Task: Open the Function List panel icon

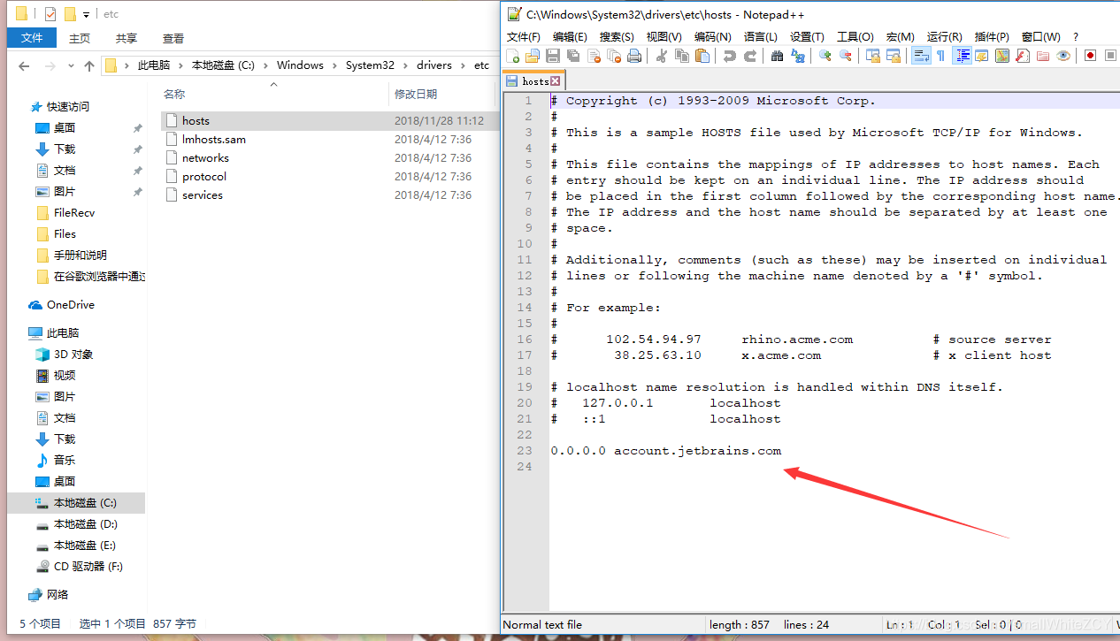Action: (1023, 56)
